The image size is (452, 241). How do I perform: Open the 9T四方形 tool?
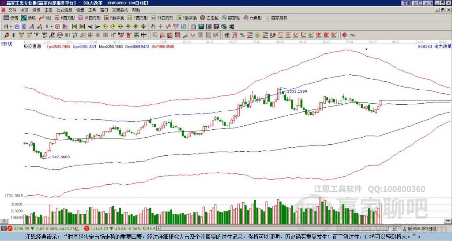162,18
